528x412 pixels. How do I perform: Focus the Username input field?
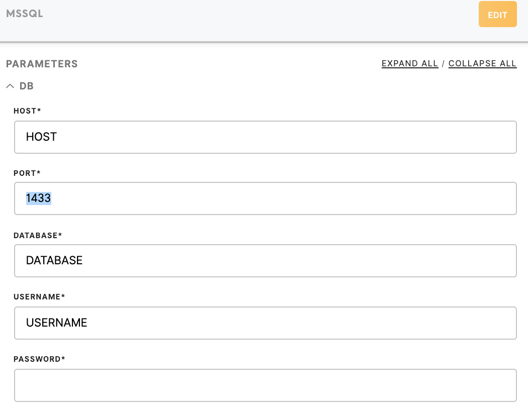tap(266, 323)
